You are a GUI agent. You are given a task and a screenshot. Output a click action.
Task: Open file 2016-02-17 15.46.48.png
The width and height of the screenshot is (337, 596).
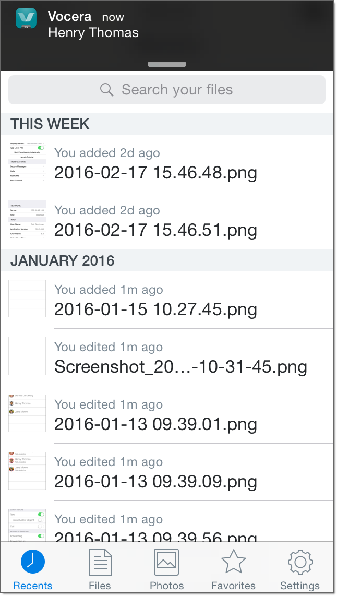coord(155,172)
